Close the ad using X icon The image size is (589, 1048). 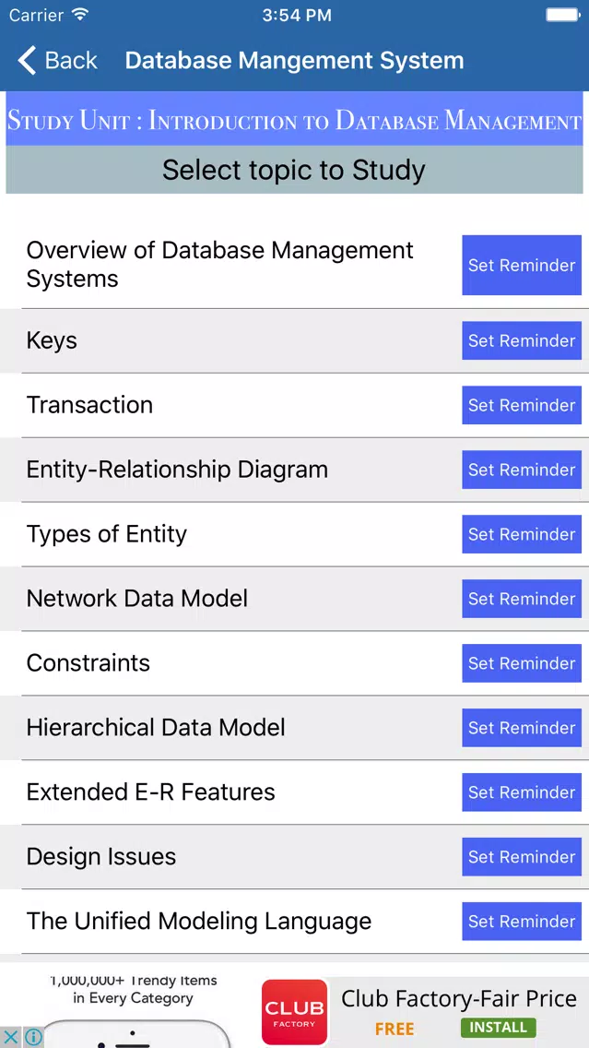click(11, 1037)
